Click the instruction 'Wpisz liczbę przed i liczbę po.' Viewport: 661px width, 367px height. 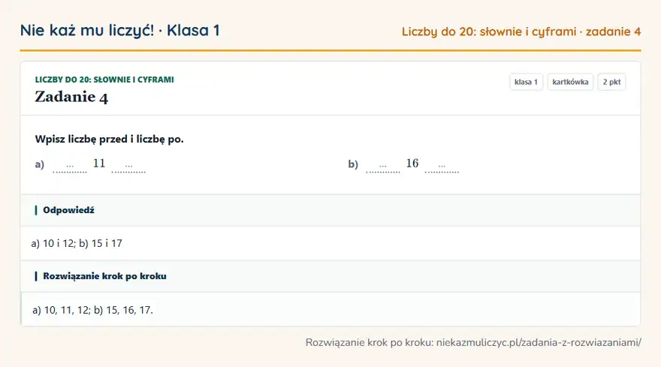pos(109,139)
